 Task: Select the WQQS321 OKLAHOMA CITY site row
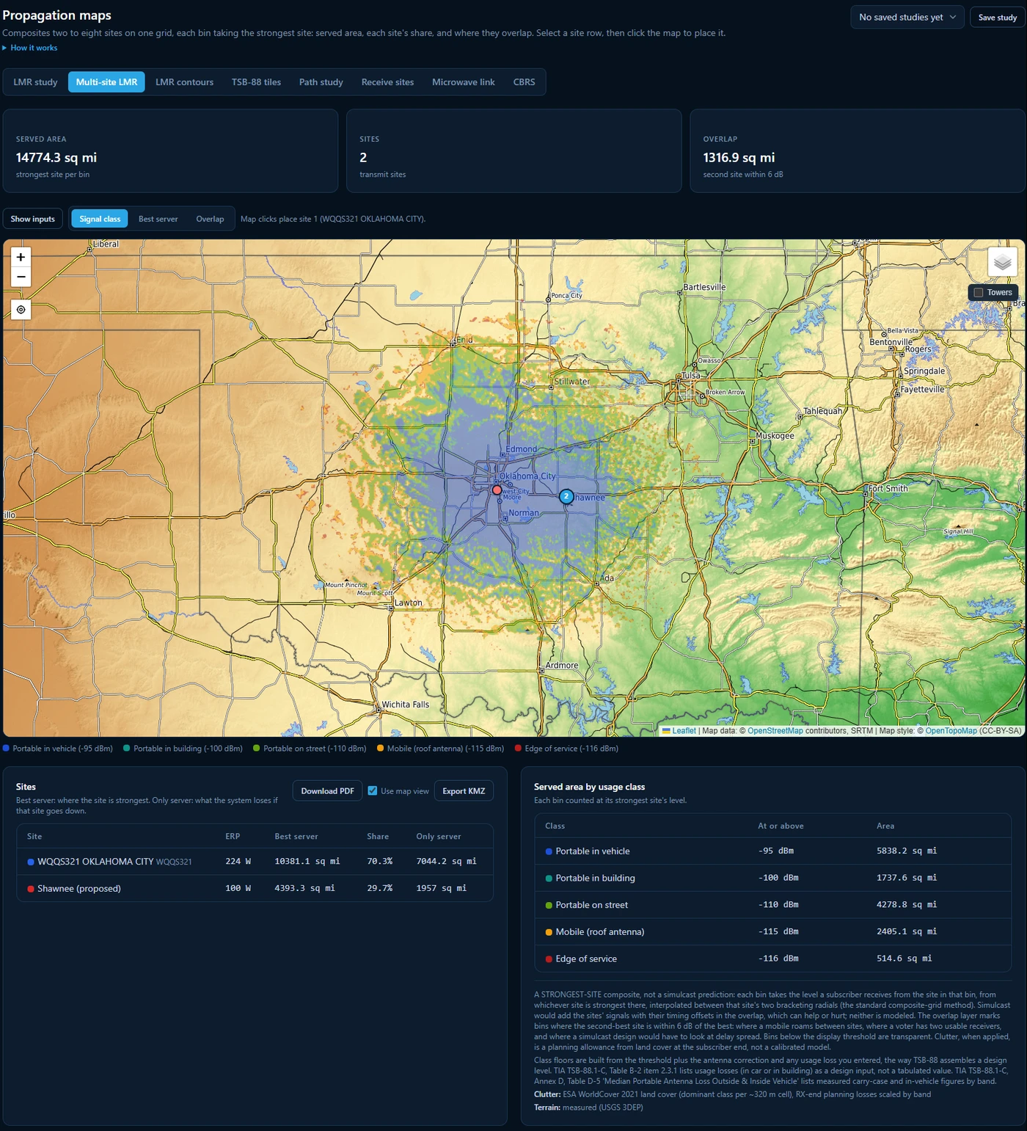(255, 861)
